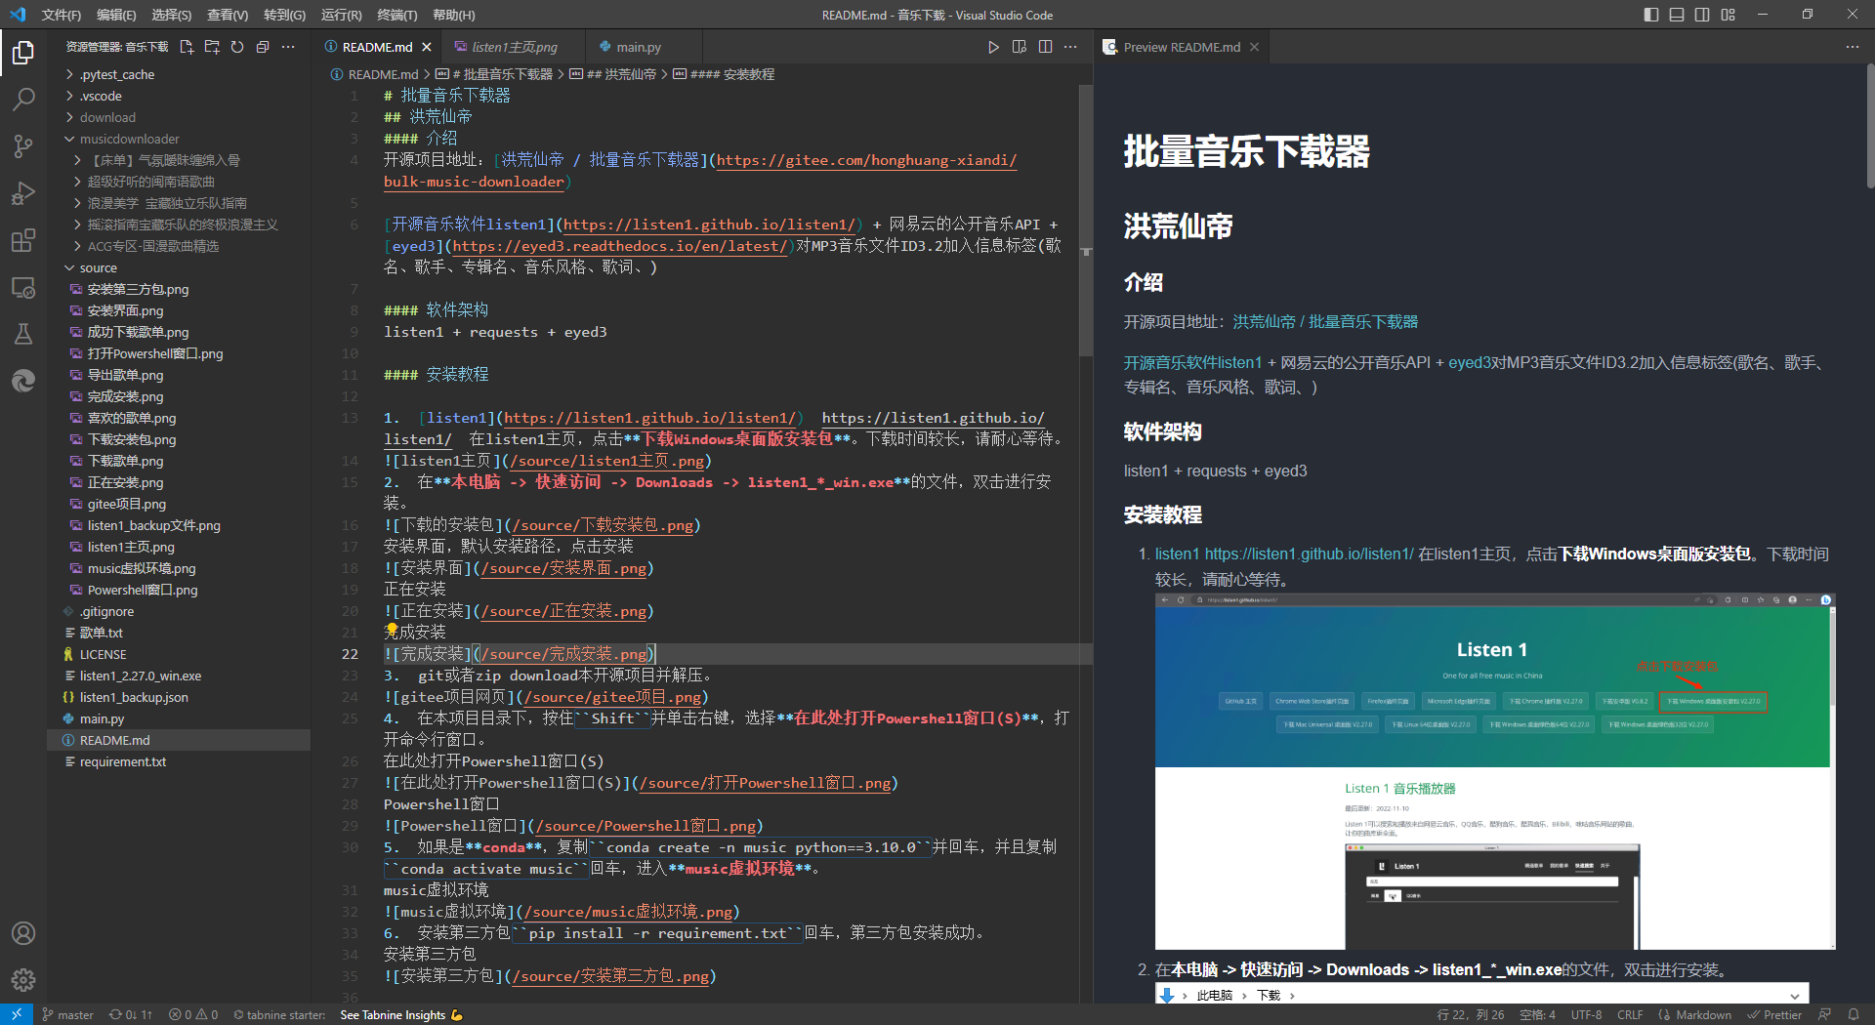1875x1025 pixels.
Task: Open the Extensions view
Action: click(x=23, y=239)
